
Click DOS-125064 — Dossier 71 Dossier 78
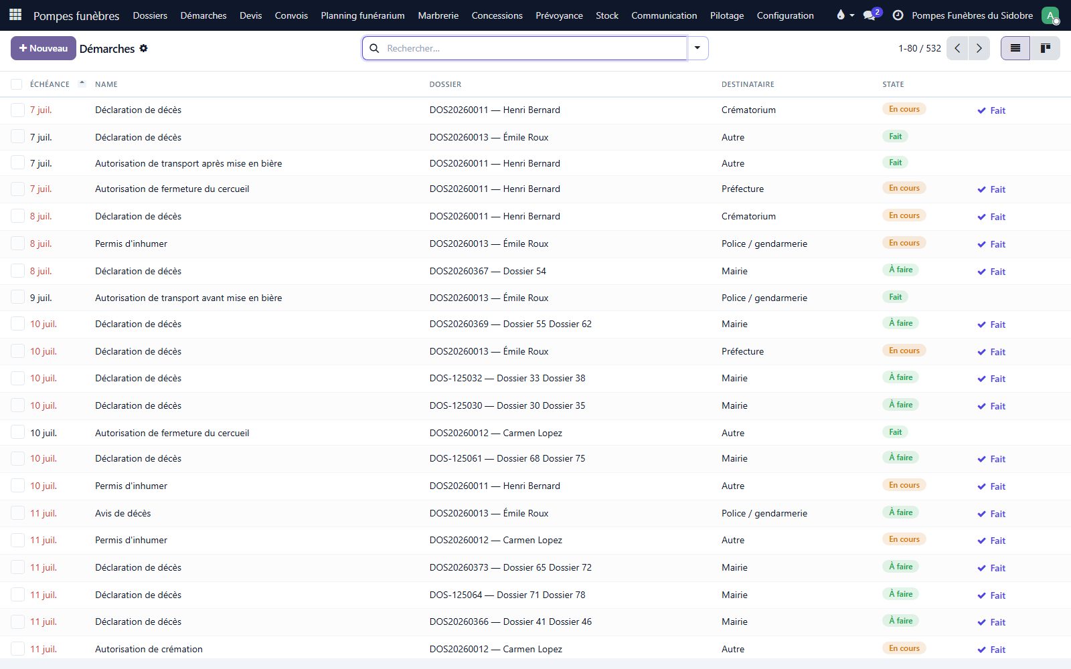507,595
